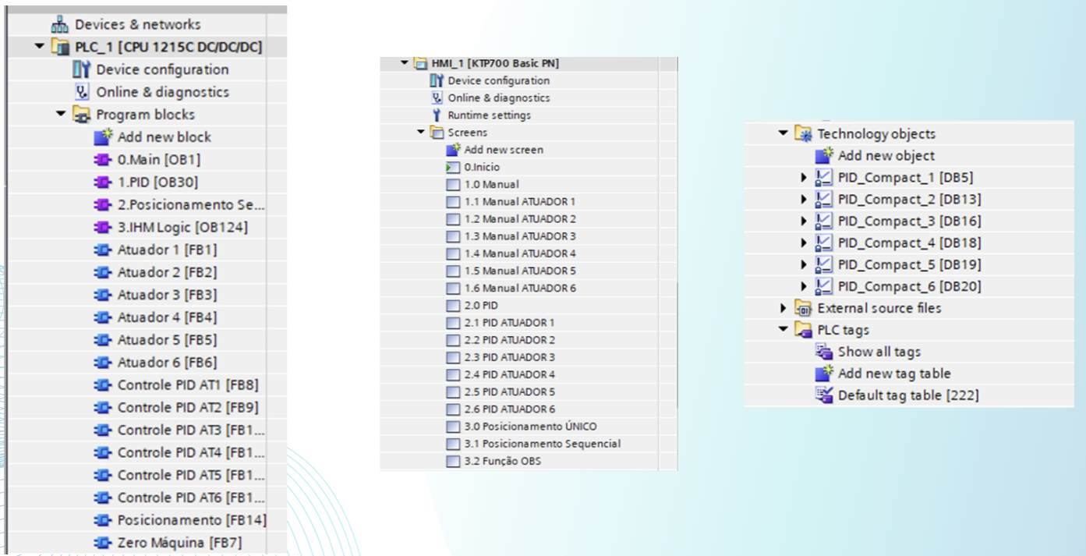This screenshot has width=1086, height=556.
Task: Click the 1.0 Manual screen icon
Action: point(453,185)
